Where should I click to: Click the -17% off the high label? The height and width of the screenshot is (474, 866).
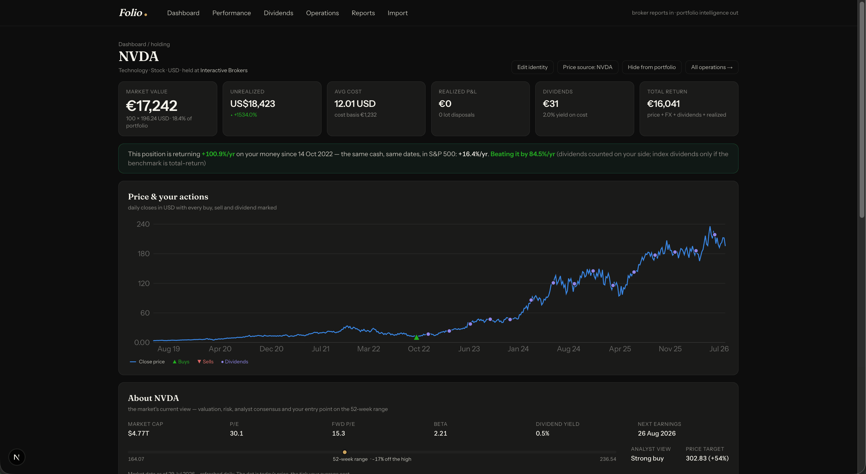point(391,459)
